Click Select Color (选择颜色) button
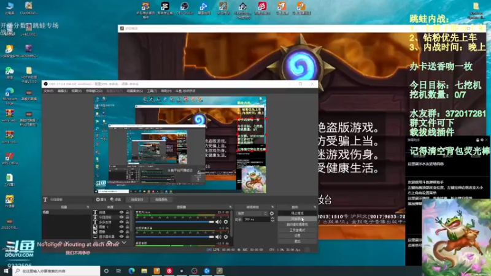The width and height of the screenshot is (491, 276). coord(161,199)
